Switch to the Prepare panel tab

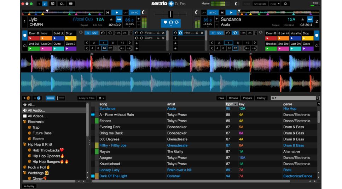coord(247,98)
